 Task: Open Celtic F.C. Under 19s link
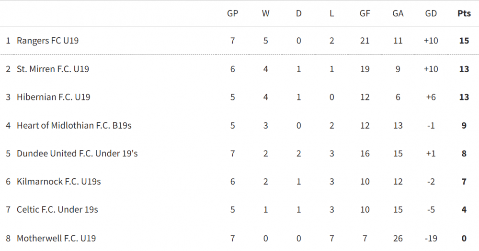click(57, 209)
